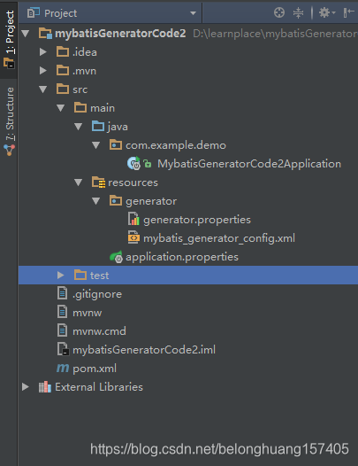
Task: Select the src folder label
Action: [80, 89]
